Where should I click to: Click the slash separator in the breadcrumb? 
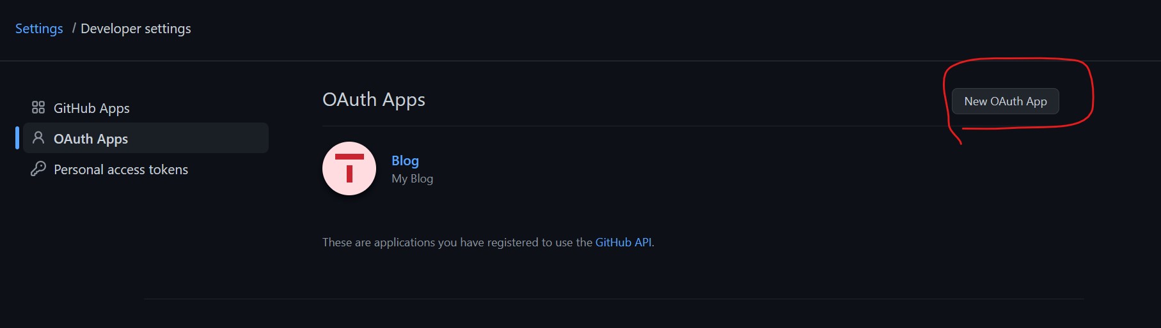click(74, 28)
